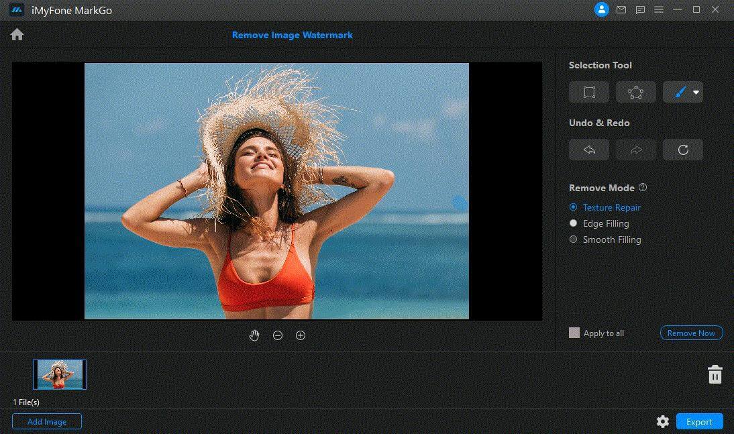Select the beach photo thumbnail
The height and width of the screenshot is (434, 734).
click(x=60, y=374)
